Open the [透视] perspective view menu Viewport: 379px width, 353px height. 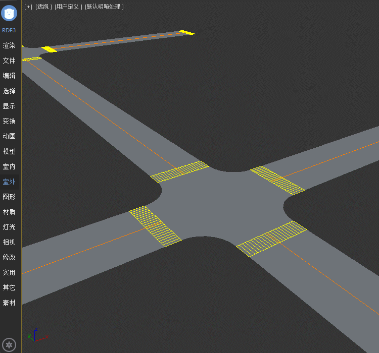pyautogui.click(x=43, y=7)
